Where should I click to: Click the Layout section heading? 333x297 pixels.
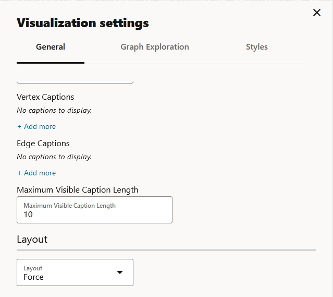tap(32, 239)
